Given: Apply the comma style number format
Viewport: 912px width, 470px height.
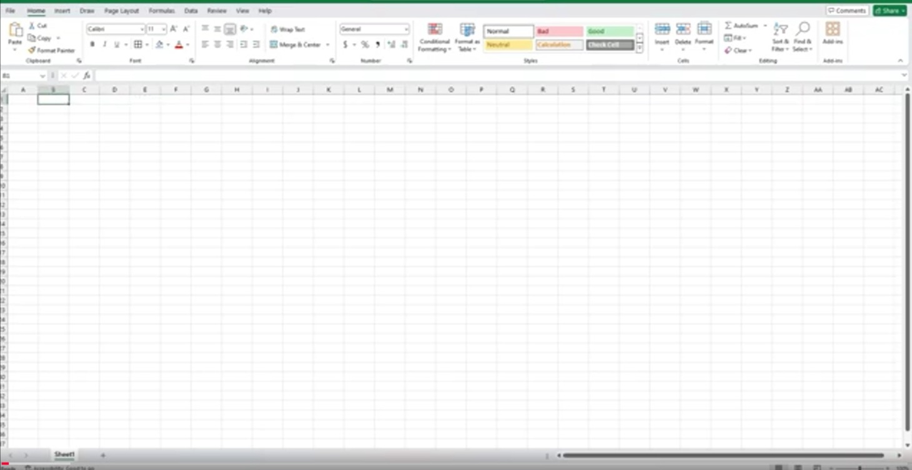Looking at the screenshot, I should [378, 44].
